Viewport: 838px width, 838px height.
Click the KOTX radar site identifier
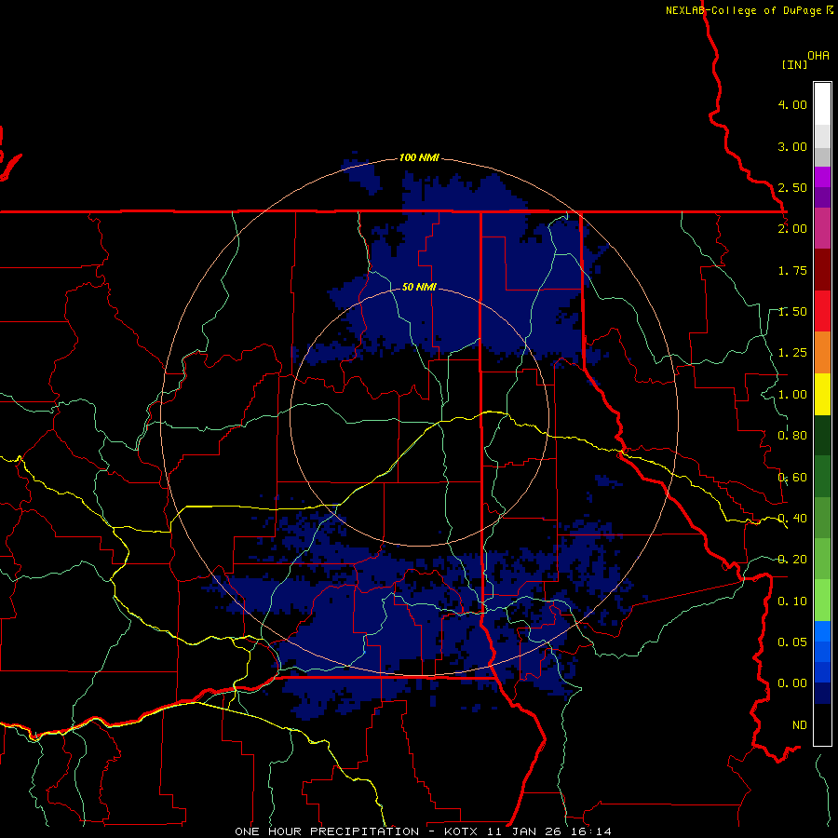[461, 831]
